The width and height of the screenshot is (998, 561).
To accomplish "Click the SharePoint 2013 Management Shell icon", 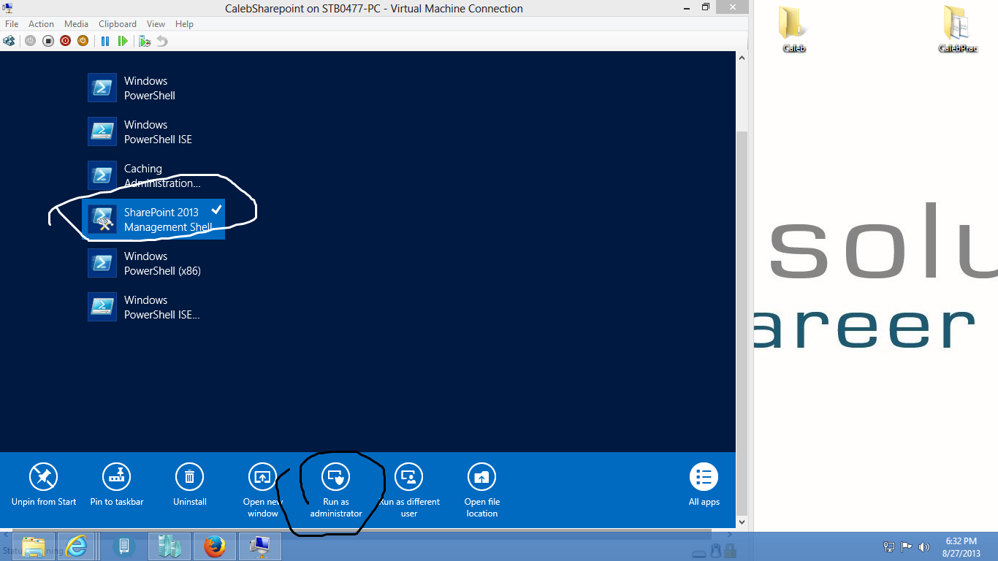I will [102, 219].
